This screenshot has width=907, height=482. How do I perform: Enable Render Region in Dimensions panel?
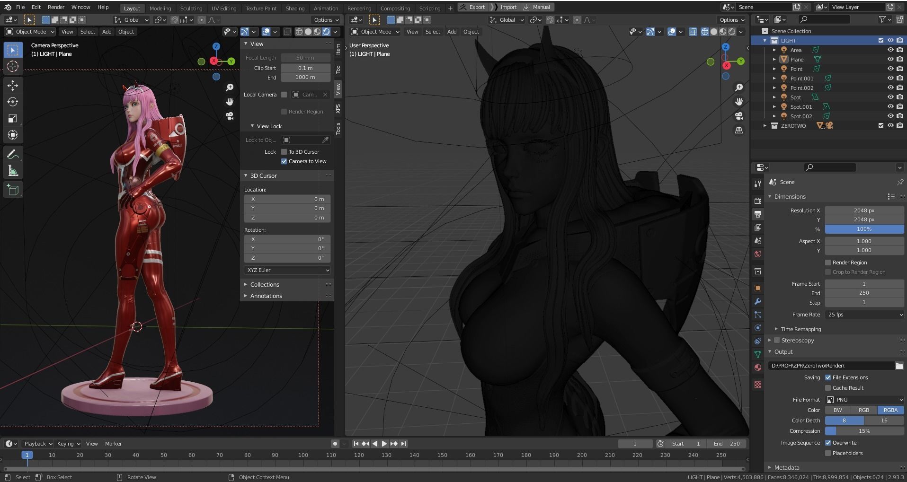click(x=828, y=263)
